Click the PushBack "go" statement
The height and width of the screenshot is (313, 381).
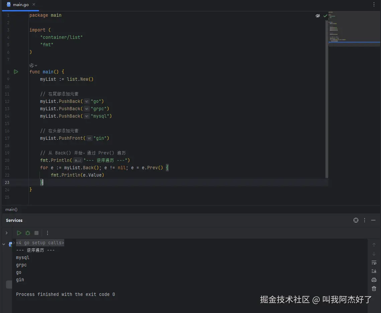point(72,101)
